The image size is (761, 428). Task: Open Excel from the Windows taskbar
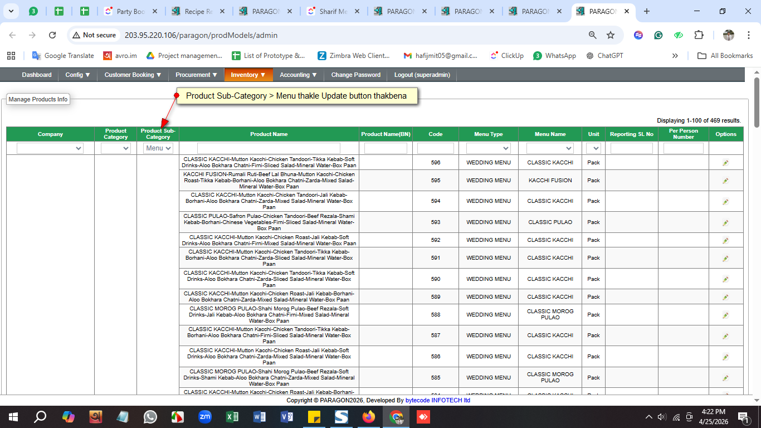pyautogui.click(x=232, y=416)
